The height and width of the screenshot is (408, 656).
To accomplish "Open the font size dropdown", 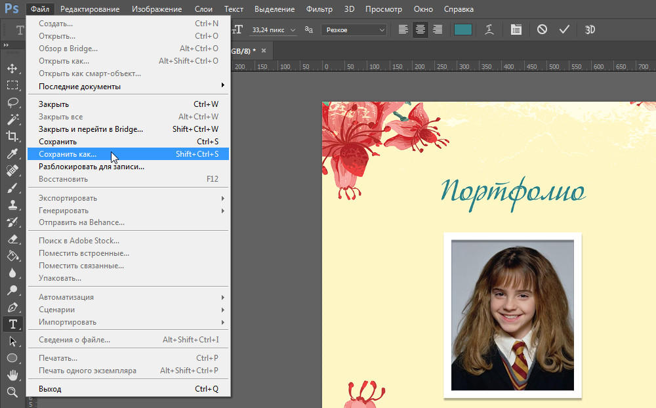I will (292, 30).
